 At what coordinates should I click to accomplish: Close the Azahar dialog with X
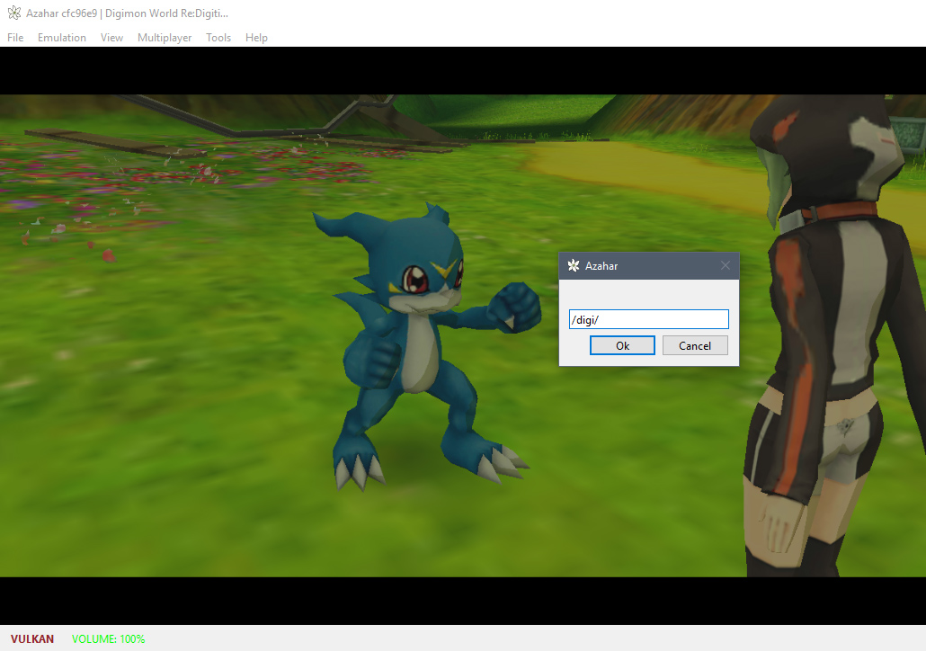point(726,266)
